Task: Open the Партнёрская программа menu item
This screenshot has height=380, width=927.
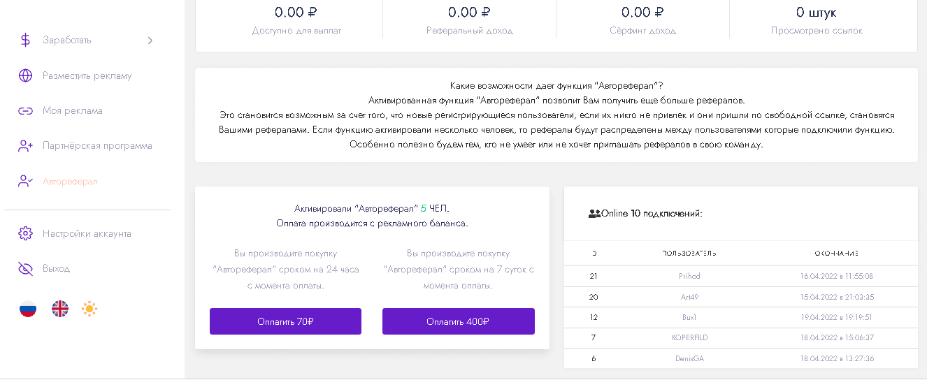Action: click(x=97, y=146)
